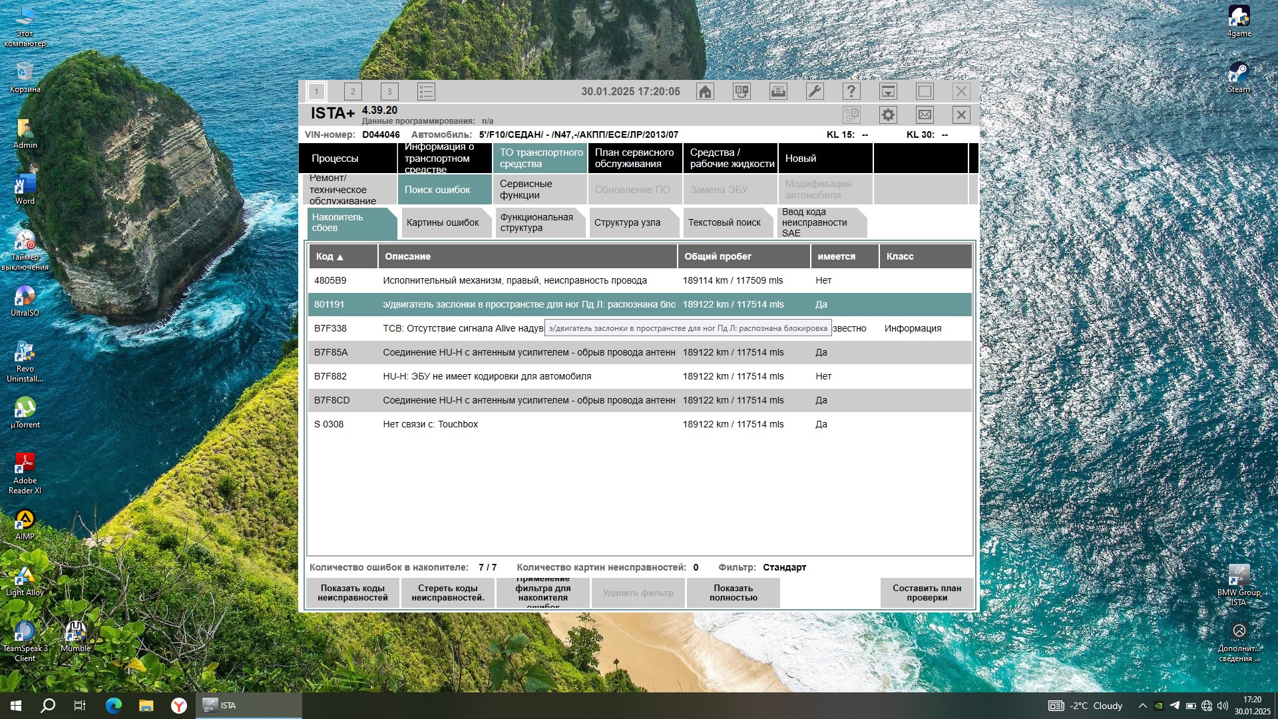Click Показать коды неисправностей button
The image size is (1278, 719).
(x=353, y=593)
